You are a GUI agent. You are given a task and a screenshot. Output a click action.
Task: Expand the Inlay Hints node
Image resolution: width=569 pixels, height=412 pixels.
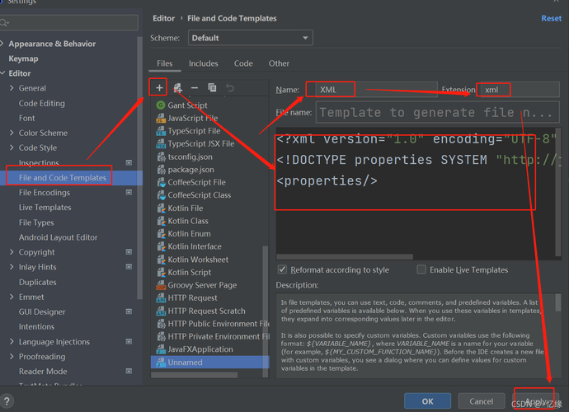[12, 267]
